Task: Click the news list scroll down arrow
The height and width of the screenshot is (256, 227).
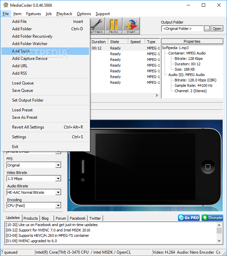Action: tap(219, 241)
